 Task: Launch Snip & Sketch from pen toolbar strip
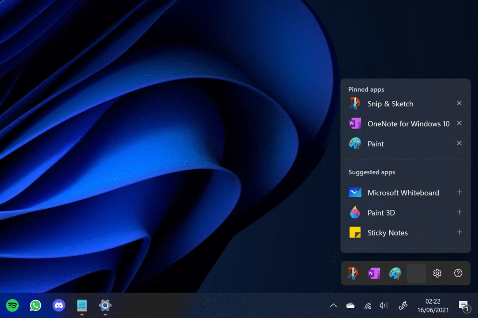point(353,273)
